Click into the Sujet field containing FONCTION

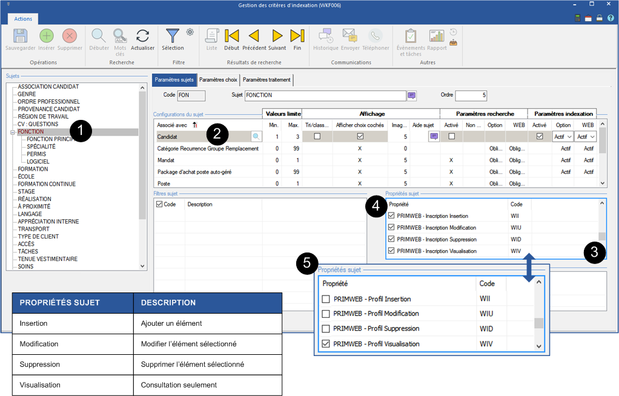coord(325,95)
